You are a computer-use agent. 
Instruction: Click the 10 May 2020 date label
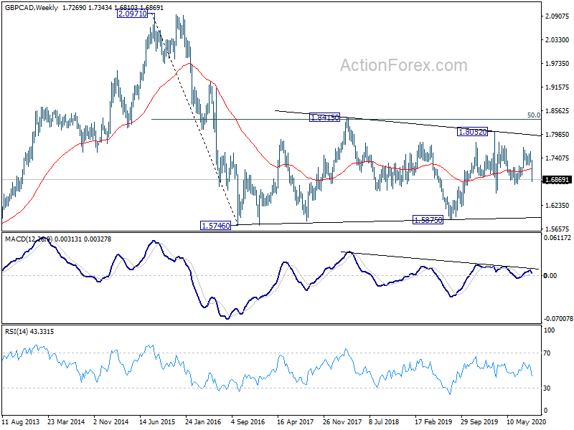pyautogui.click(x=526, y=422)
